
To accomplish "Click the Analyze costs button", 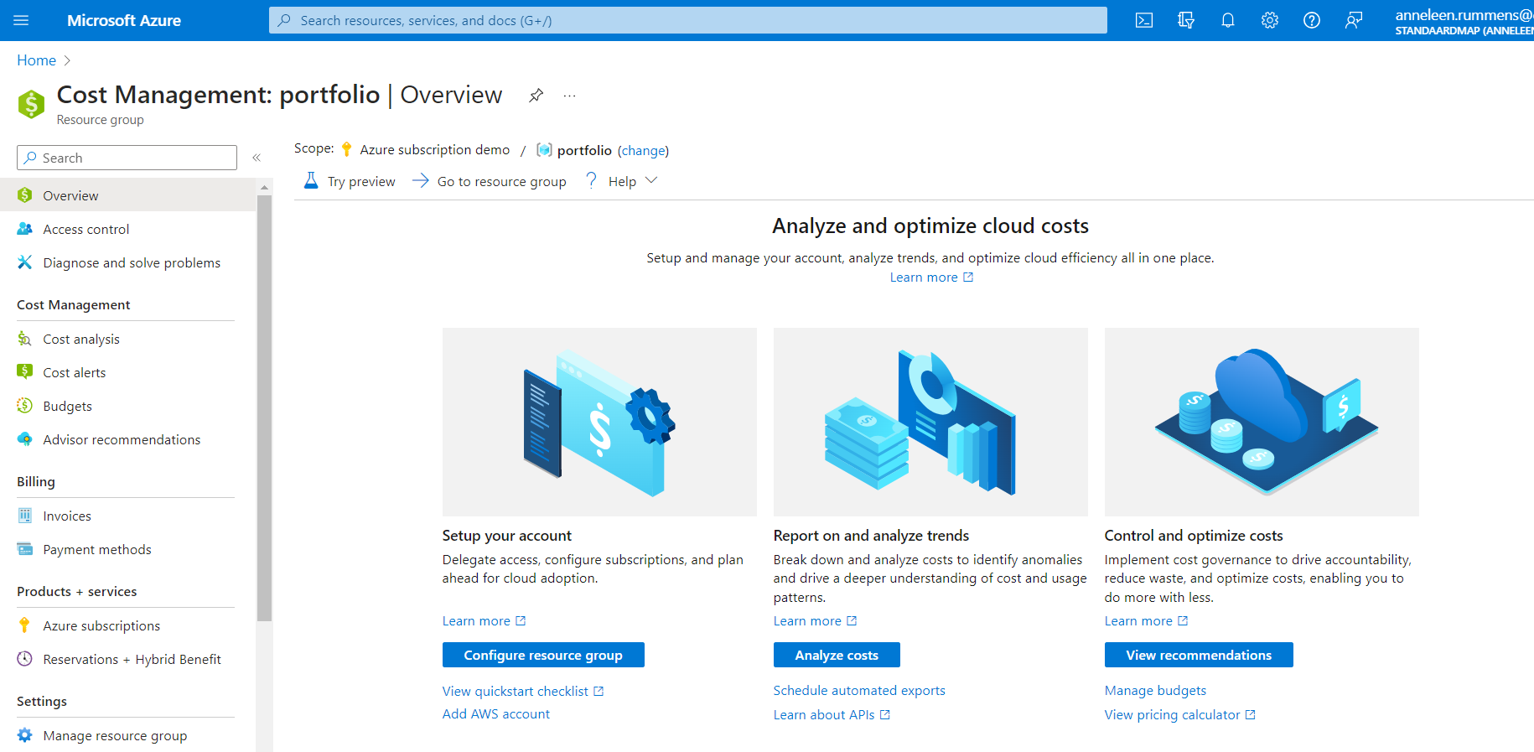I will (837, 655).
